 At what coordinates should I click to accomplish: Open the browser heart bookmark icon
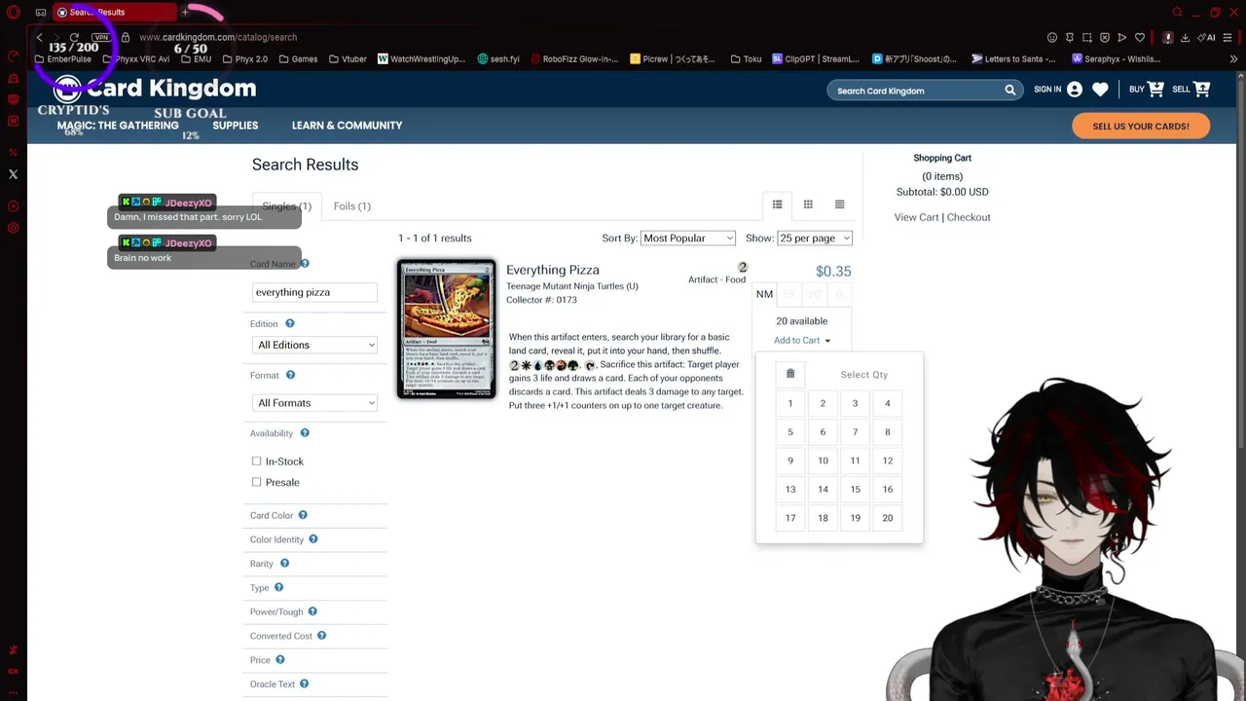(x=1140, y=37)
